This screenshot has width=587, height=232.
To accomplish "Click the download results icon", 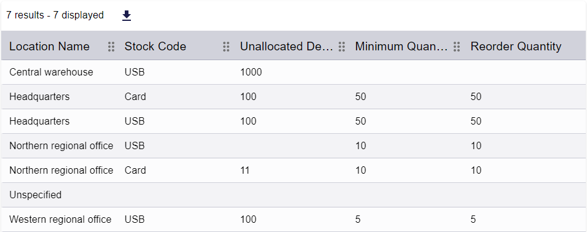I will pos(127,16).
